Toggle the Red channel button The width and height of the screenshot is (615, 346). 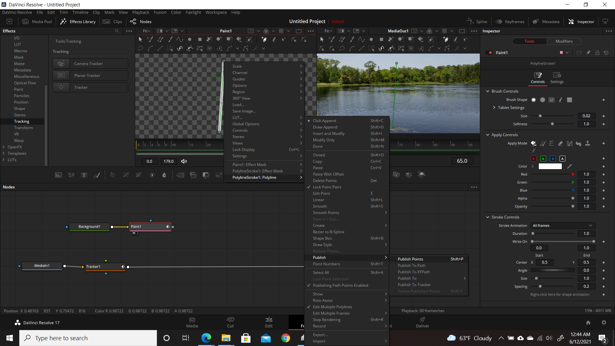click(x=534, y=159)
